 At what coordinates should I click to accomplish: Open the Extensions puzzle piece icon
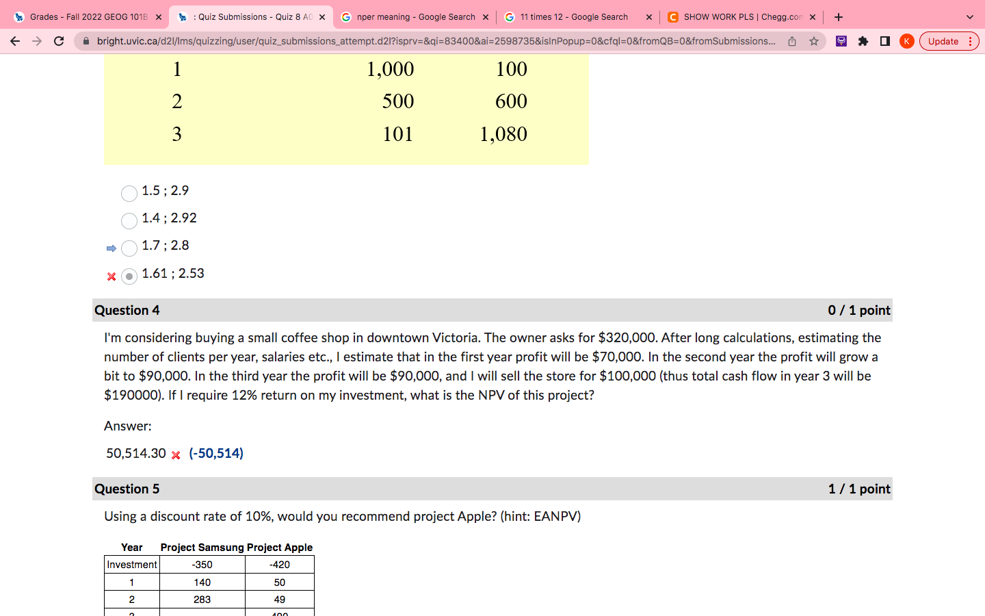tap(863, 41)
